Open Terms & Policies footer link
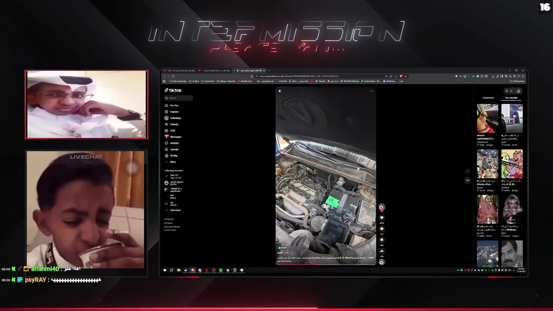 click(x=172, y=227)
